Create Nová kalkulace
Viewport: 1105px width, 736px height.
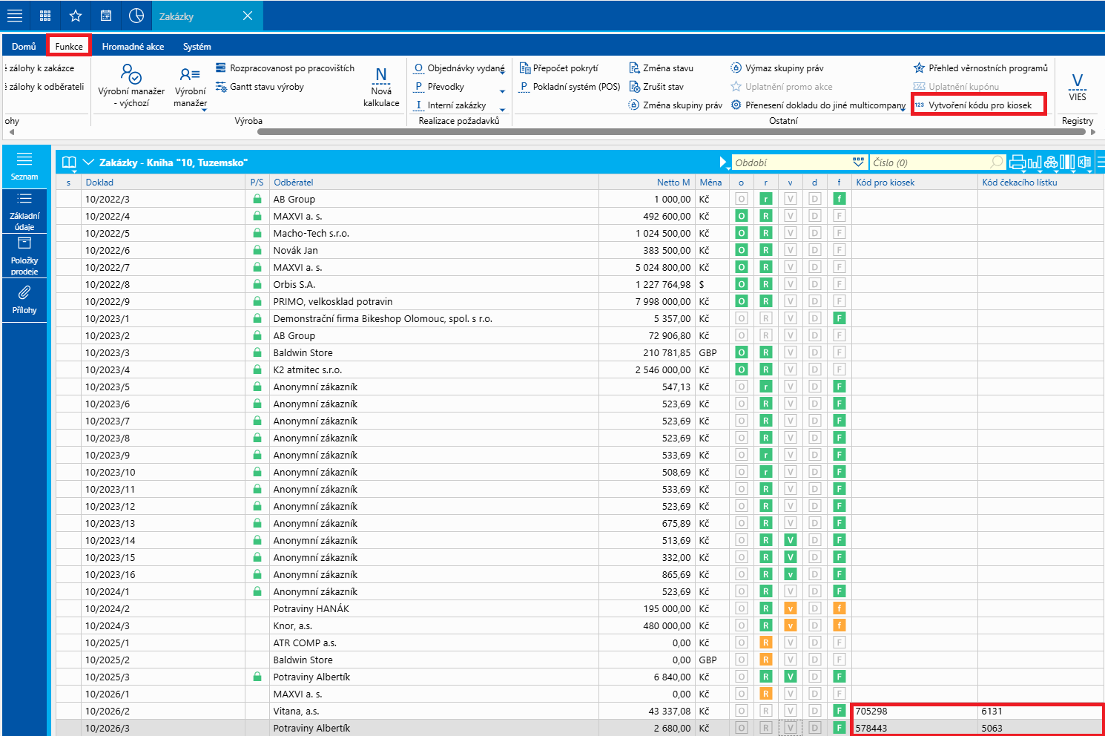coord(381,87)
